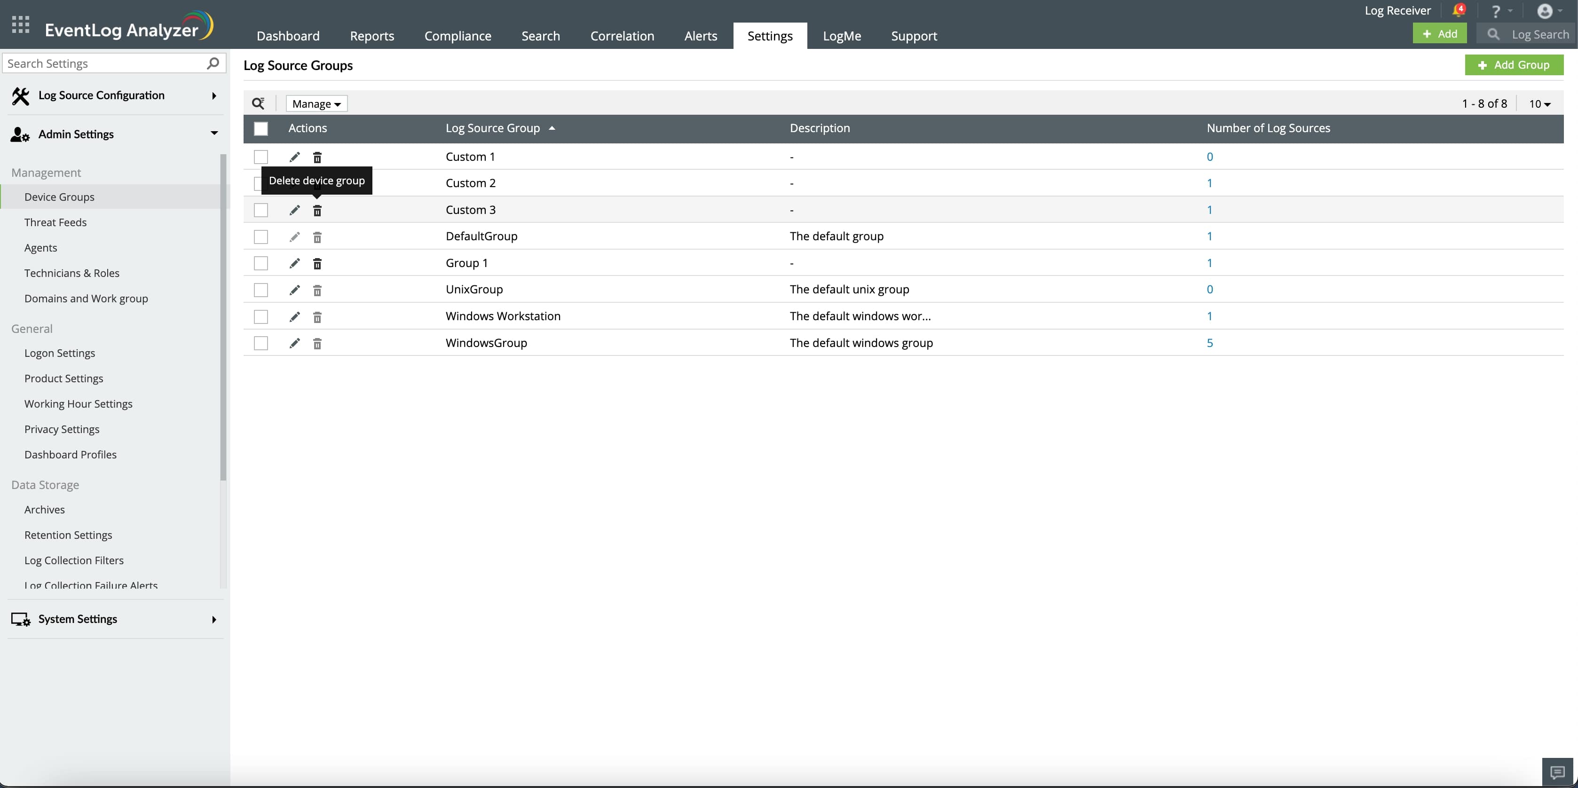
Task: Open the apps grid launcher icon
Action: coord(20,24)
